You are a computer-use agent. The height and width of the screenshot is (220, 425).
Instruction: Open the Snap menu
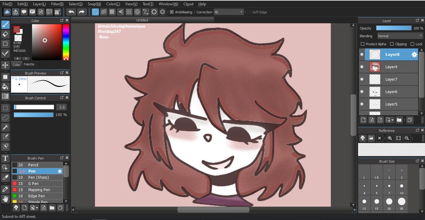tap(94, 4)
